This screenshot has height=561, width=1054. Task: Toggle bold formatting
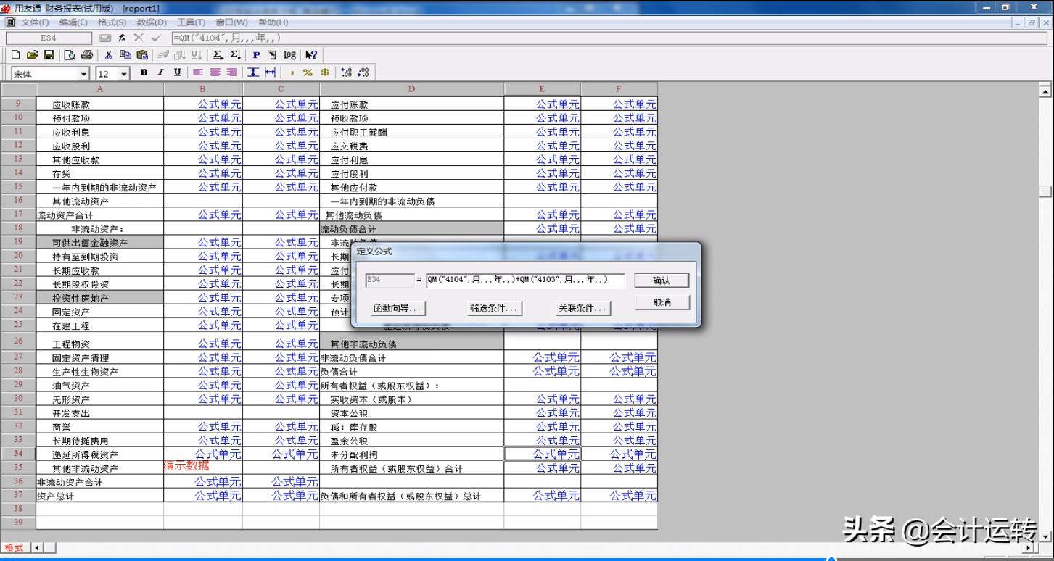[x=144, y=72]
